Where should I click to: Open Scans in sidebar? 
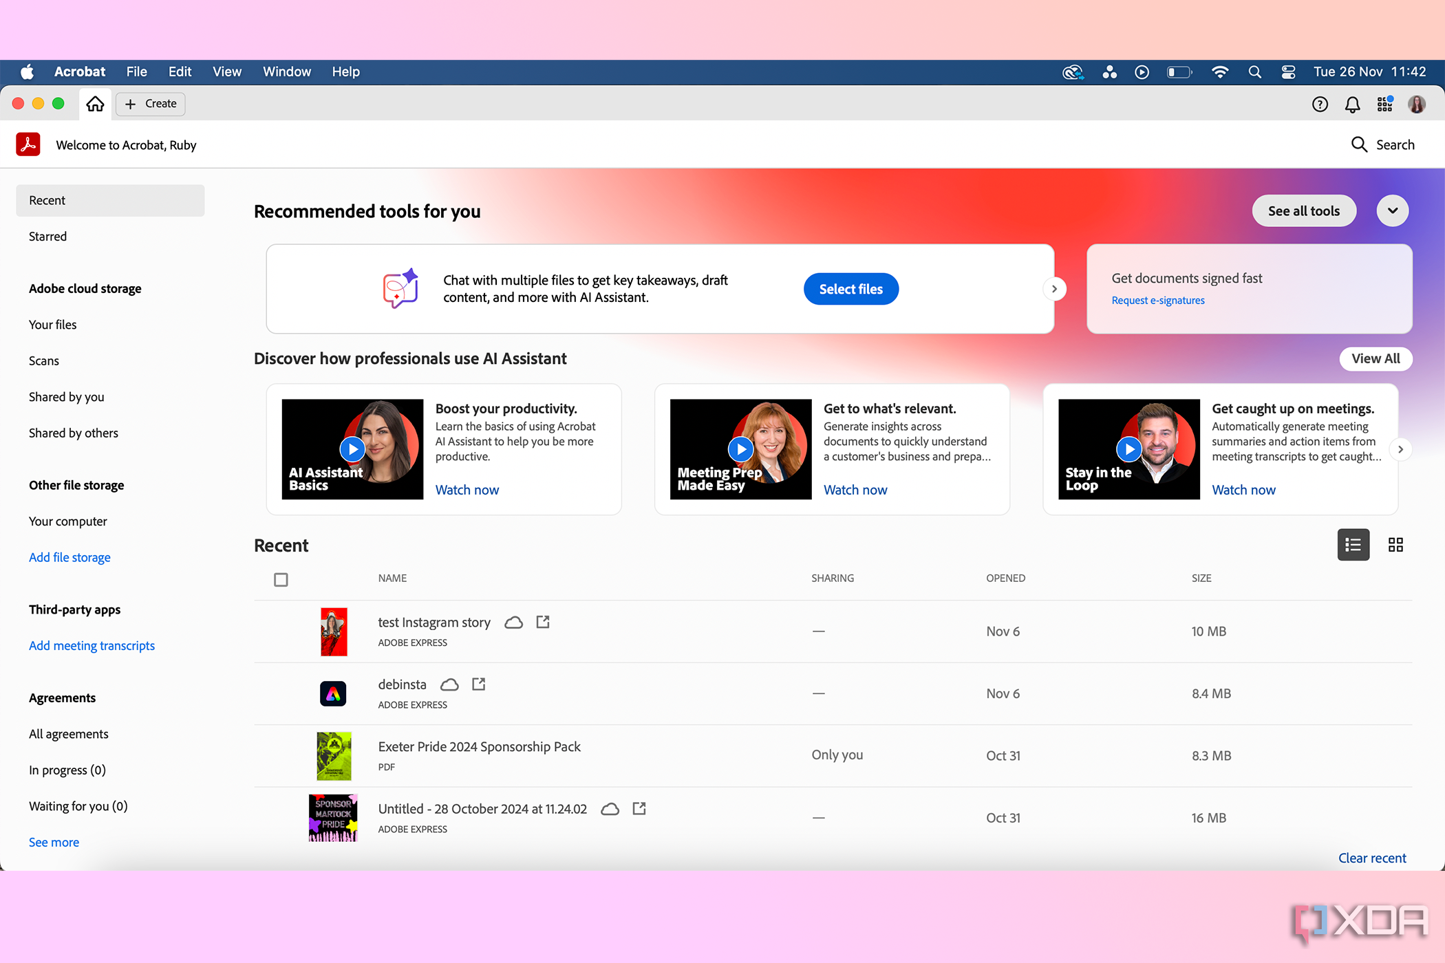coord(43,360)
